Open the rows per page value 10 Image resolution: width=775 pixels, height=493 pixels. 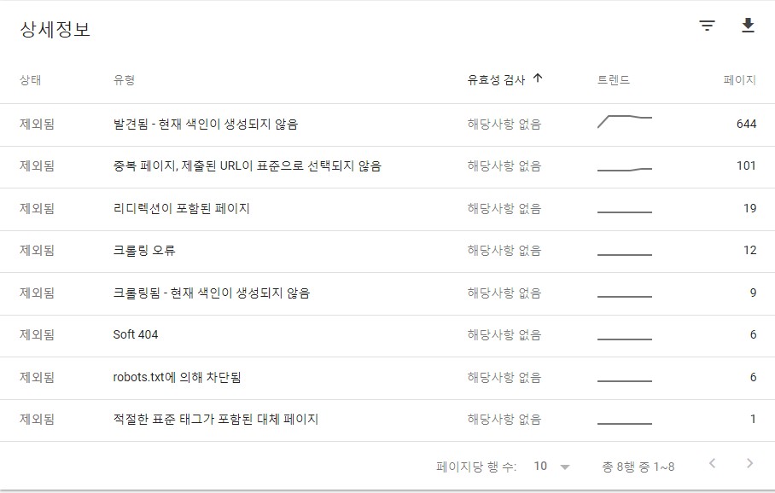540,466
